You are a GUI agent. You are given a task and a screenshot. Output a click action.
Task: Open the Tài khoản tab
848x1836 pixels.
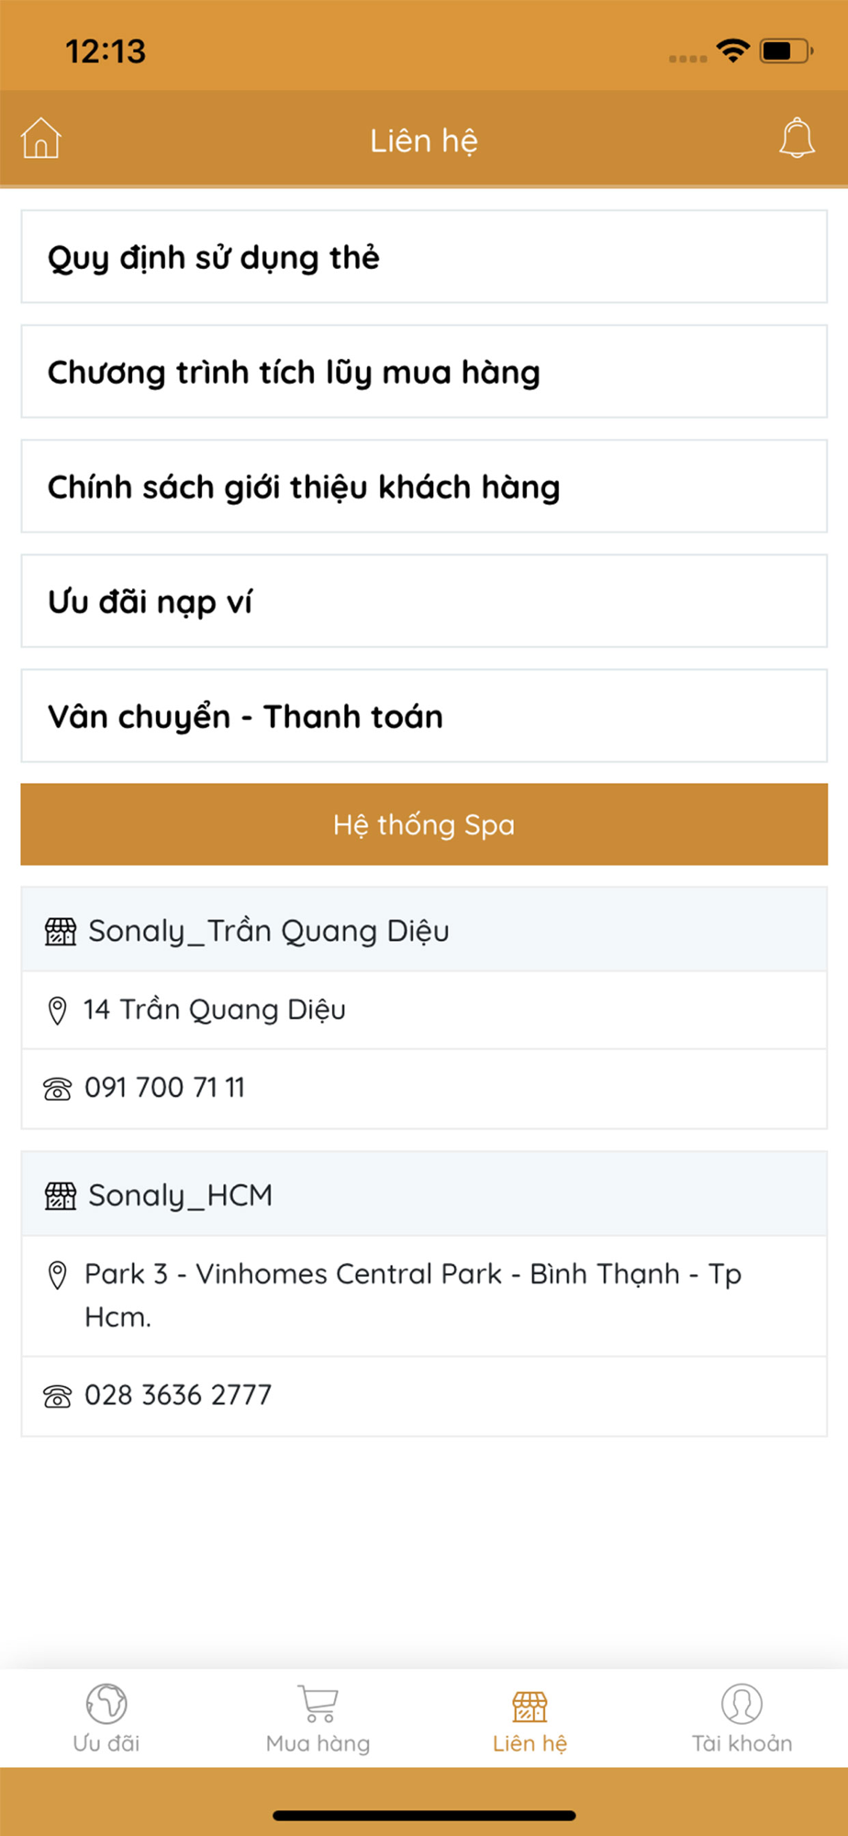(x=742, y=1718)
